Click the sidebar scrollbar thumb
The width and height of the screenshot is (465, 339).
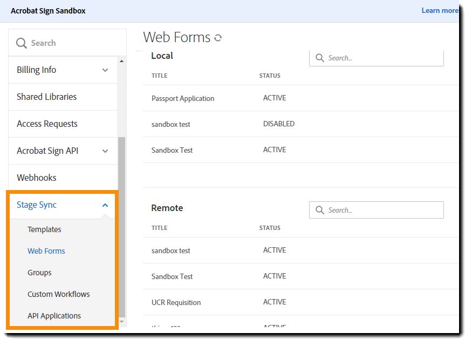(121, 227)
